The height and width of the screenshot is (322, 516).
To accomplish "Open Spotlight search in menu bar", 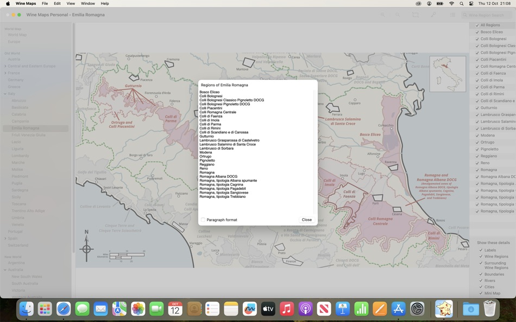I will 461,4.
